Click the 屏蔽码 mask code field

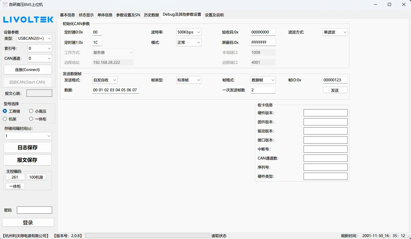coord(263,43)
